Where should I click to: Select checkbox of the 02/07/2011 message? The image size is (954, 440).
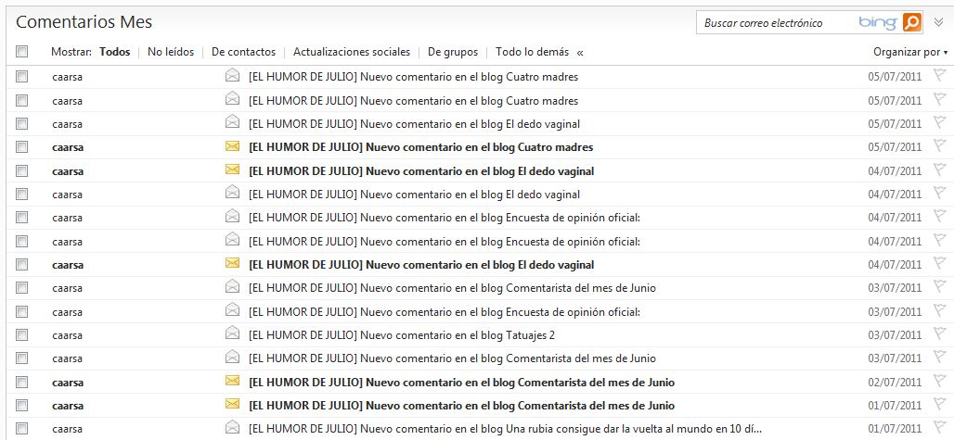pos(22,383)
